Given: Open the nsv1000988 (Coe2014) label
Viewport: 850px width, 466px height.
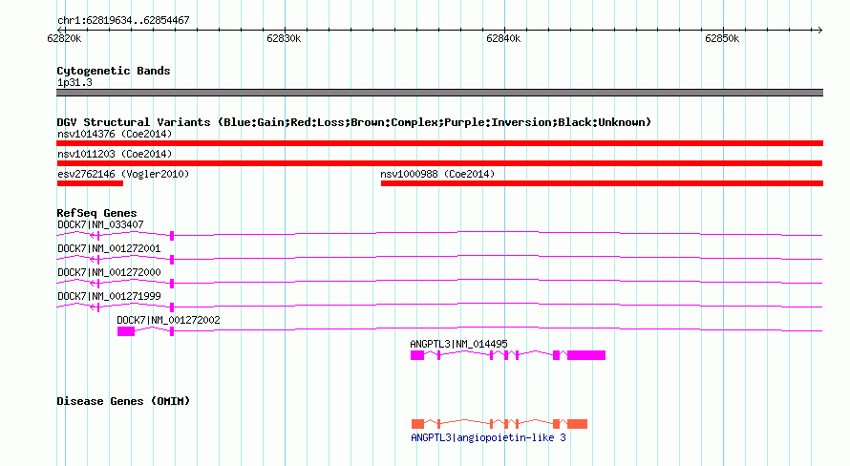Looking at the screenshot, I should 437,174.
